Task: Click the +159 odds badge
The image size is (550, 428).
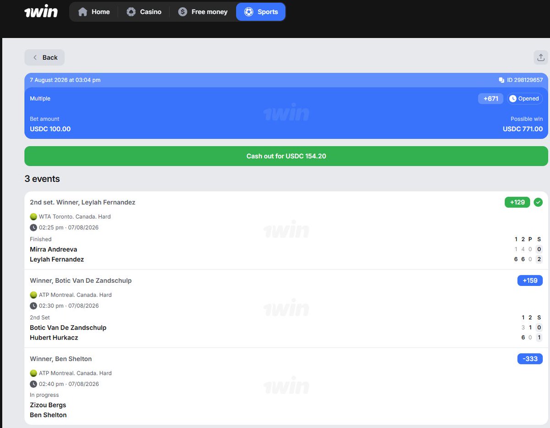Action: point(530,280)
